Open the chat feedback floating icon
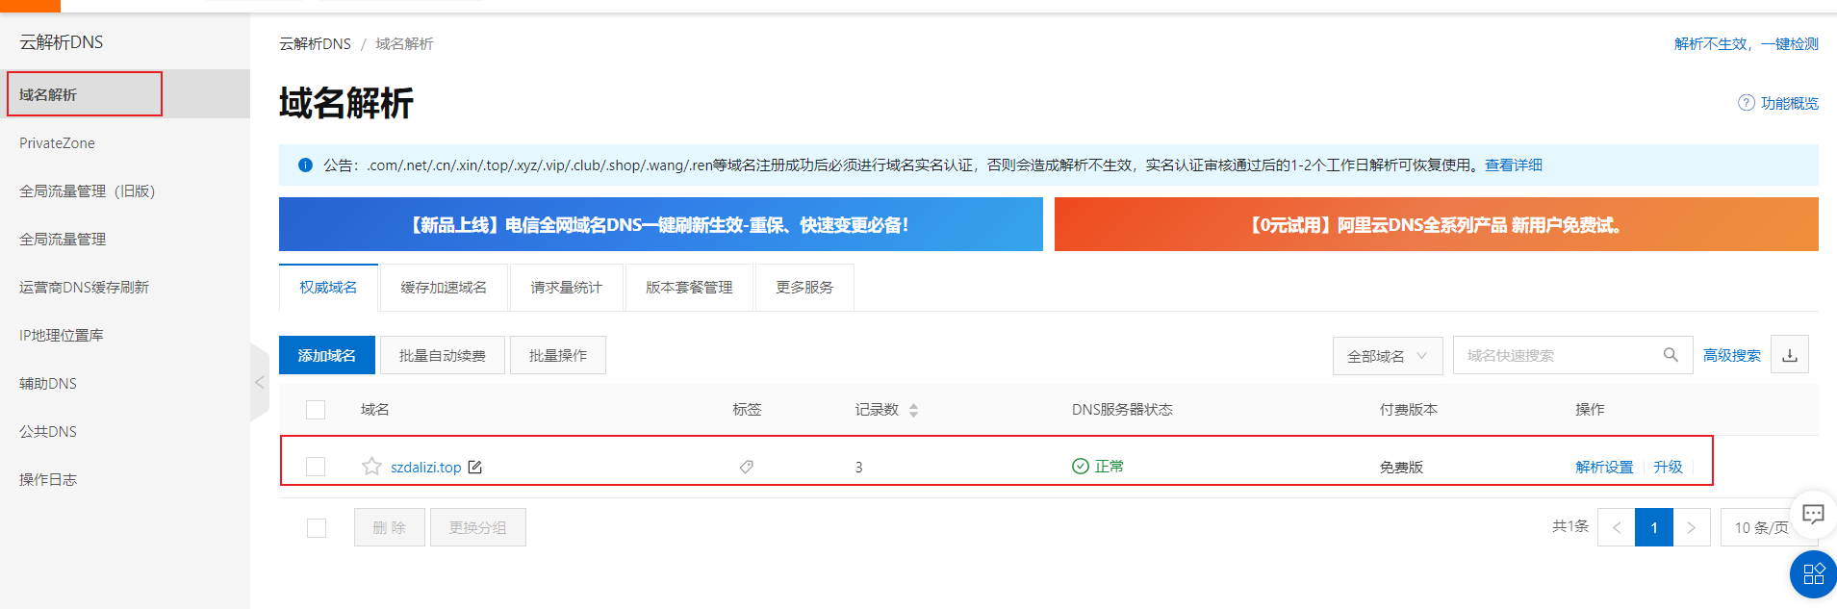Screen dimensions: 1837x609 tap(1813, 514)
